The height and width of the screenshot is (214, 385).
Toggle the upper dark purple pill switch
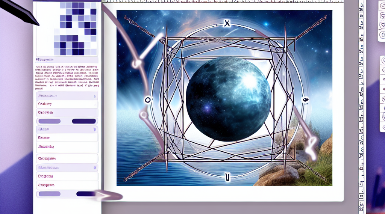[83, 121]
